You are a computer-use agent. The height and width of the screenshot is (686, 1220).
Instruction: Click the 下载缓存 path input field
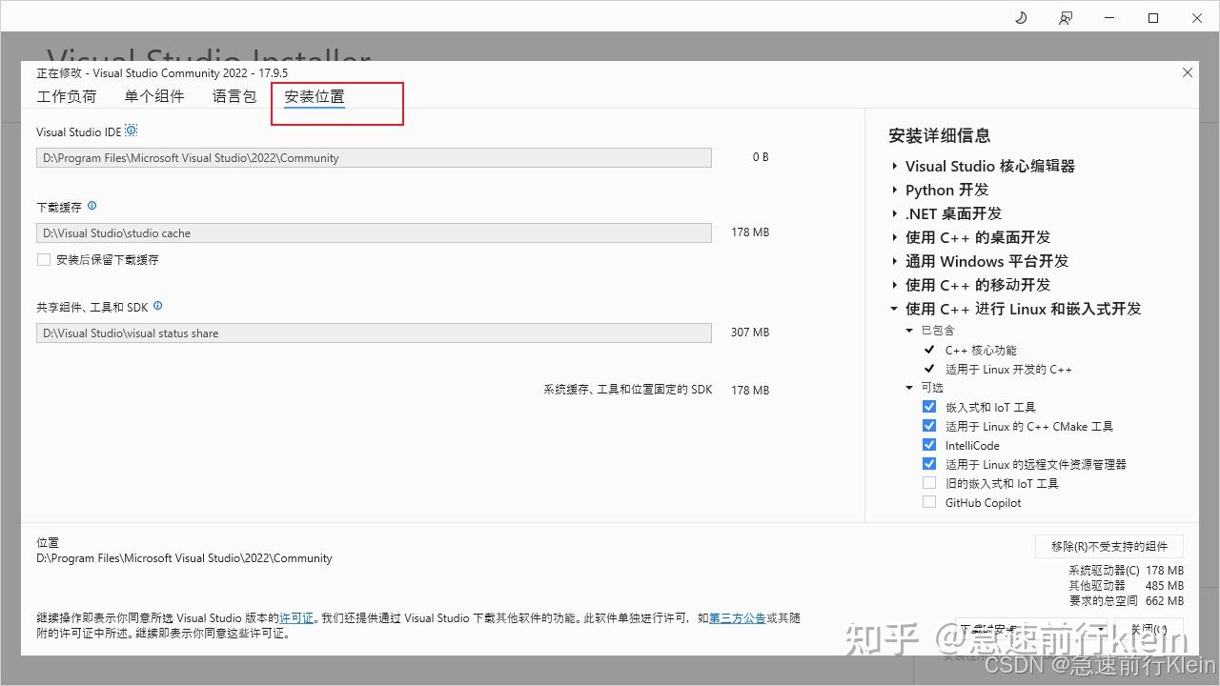tap(374, 232)
